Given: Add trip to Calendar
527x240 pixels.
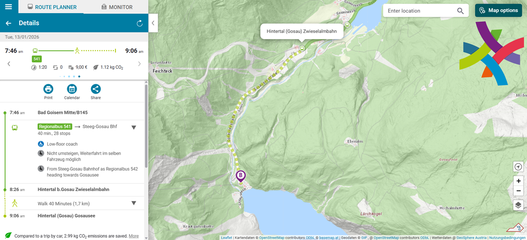Looking at the screenshot, I should point(72,92).
